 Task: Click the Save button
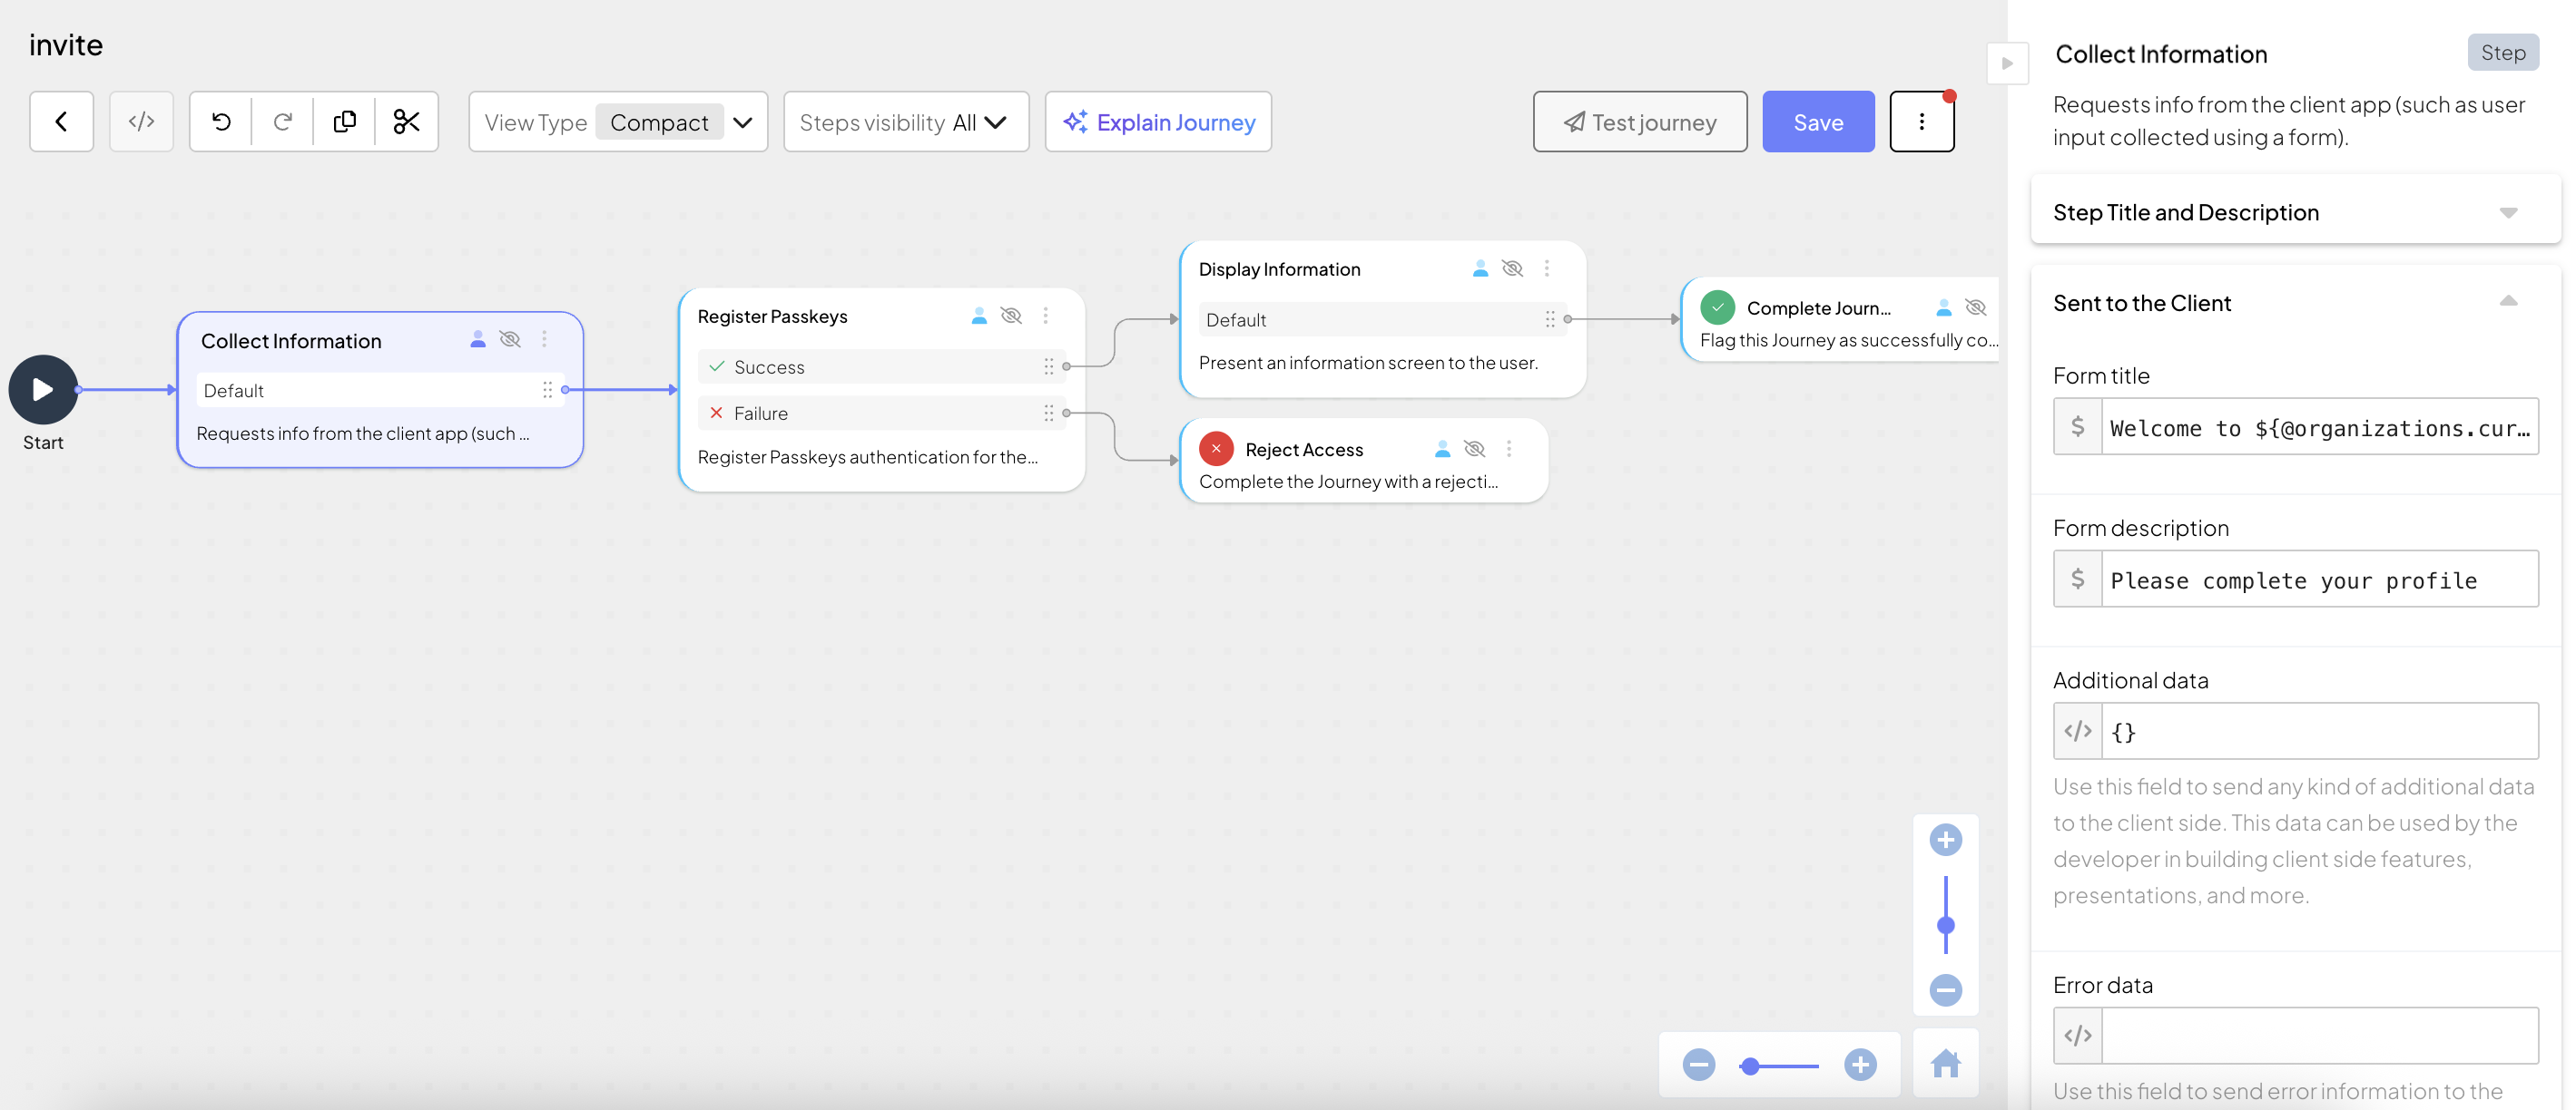click(x=1818, y=121)
